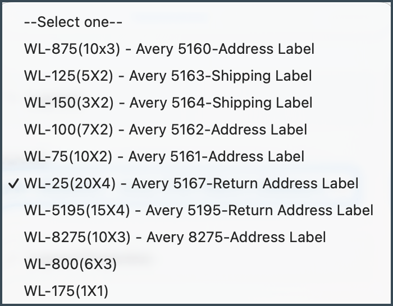Choose WL-5195(15X4) Avery 5195 Return Address Label
Screen dimensions: 393x306
198,210
